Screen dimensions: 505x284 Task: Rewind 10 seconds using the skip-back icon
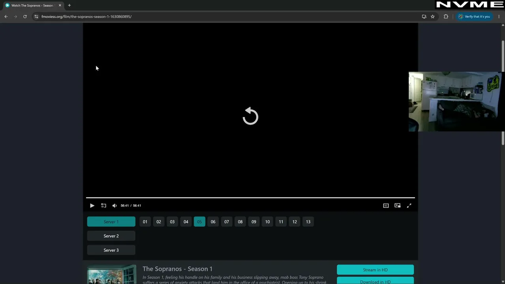coord(103,206)
